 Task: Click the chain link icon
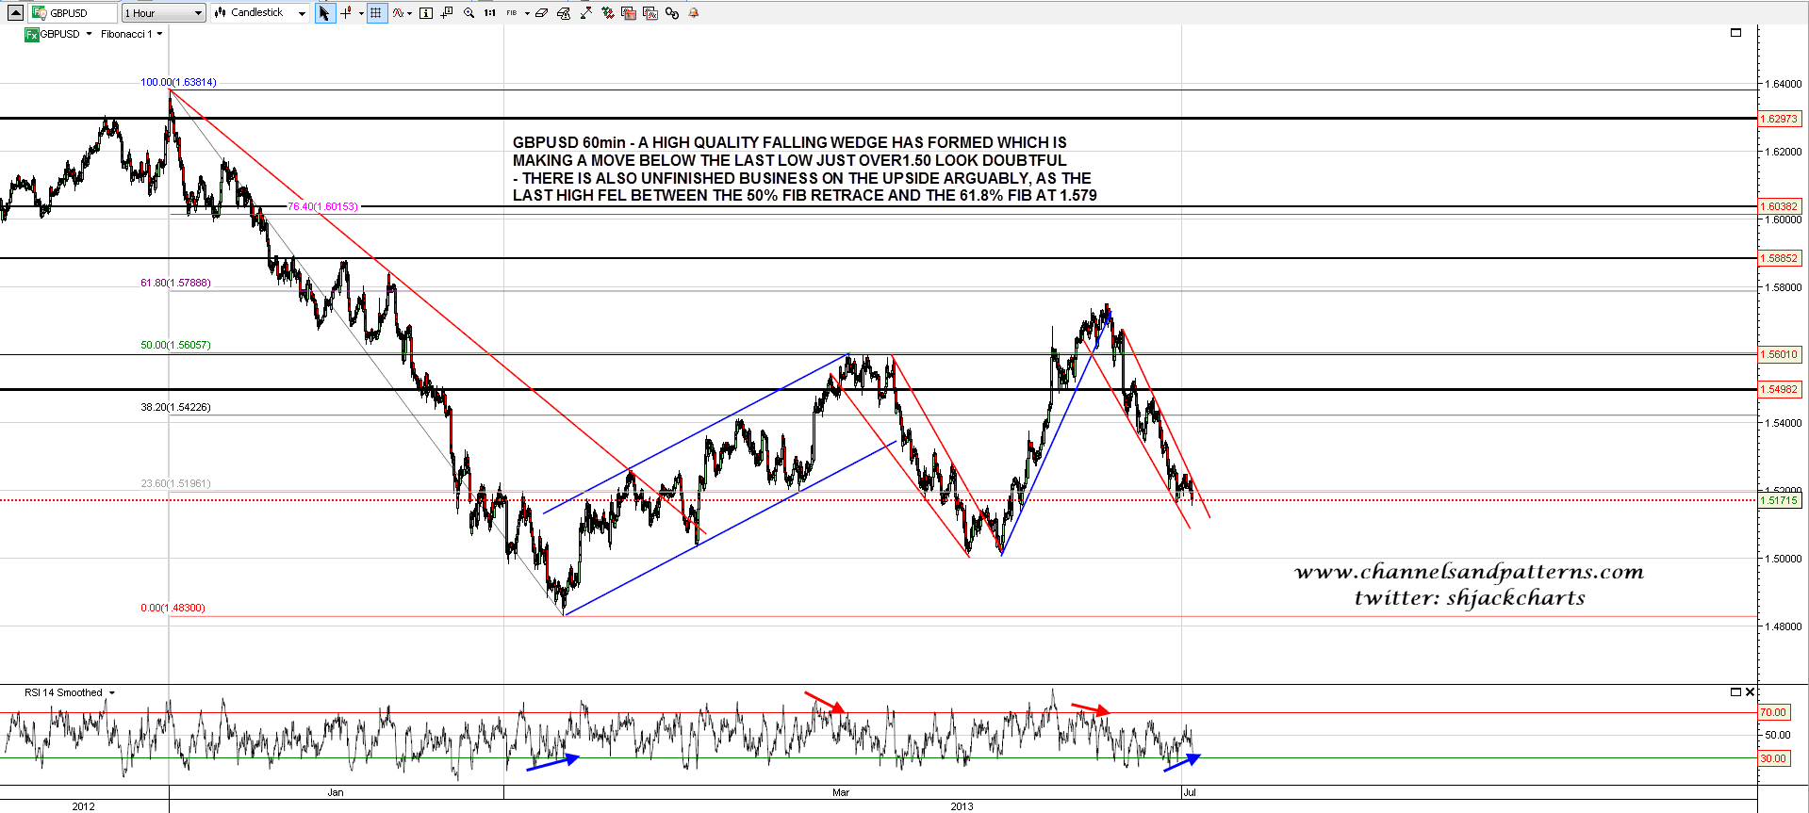pyautogui.click(x=672, y=13)
